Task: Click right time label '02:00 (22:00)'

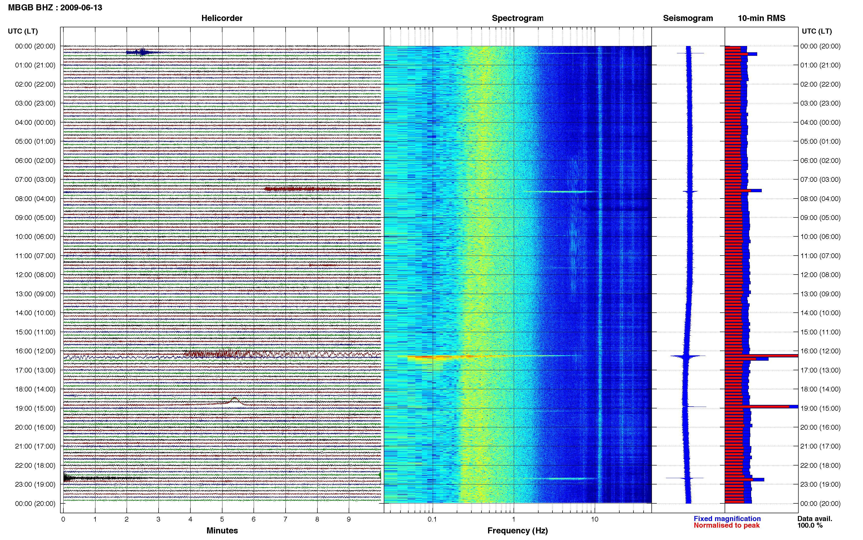Action: [820, 84]
